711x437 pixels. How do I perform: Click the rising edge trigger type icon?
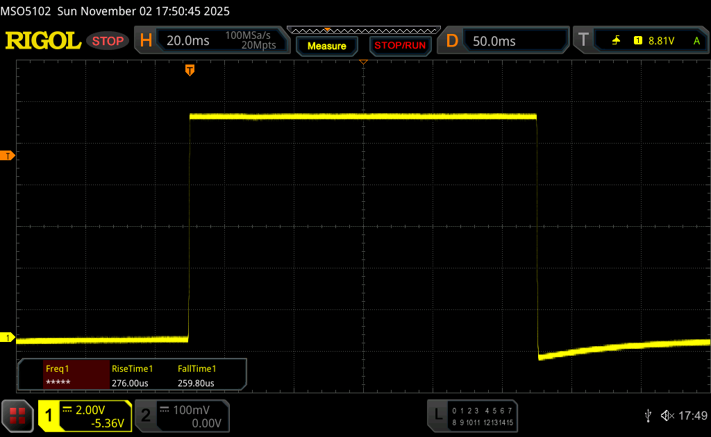[616, 41]
